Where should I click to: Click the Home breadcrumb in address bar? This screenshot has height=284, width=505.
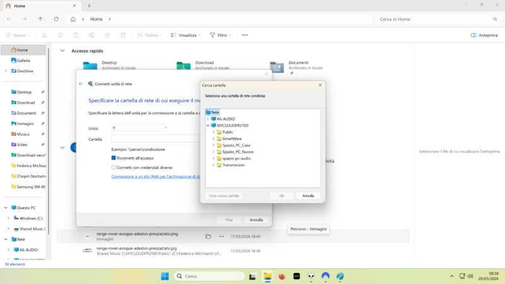point(97,20)
